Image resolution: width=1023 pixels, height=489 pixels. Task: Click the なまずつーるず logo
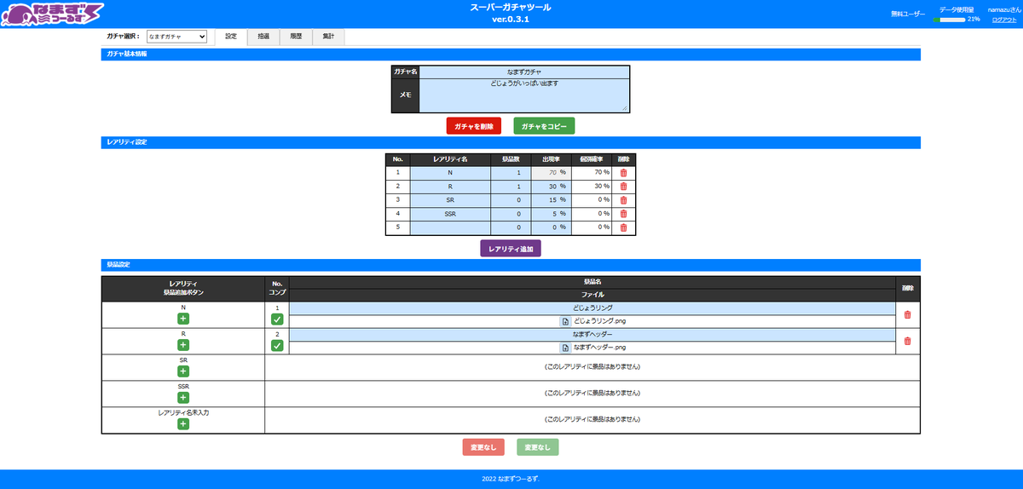[53, 14]
